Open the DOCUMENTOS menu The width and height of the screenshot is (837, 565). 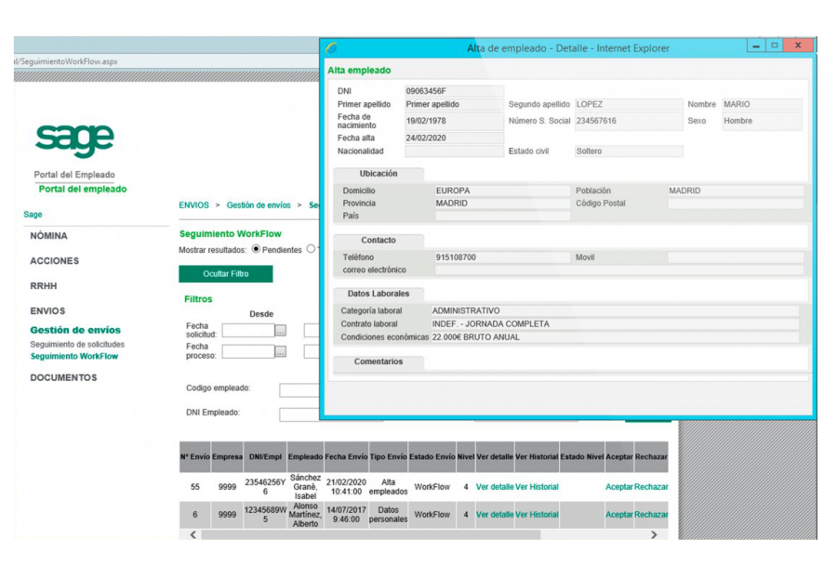point(63,377)
